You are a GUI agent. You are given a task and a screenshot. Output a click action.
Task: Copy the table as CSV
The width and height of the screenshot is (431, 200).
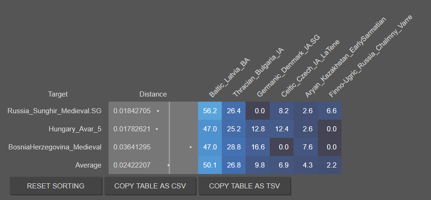coord(150,186)
